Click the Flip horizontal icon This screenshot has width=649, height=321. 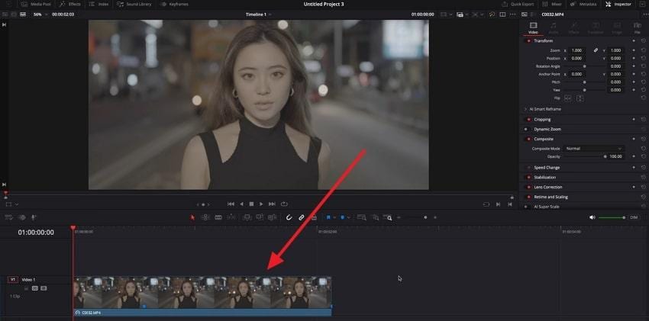click(x=568, y=98)
